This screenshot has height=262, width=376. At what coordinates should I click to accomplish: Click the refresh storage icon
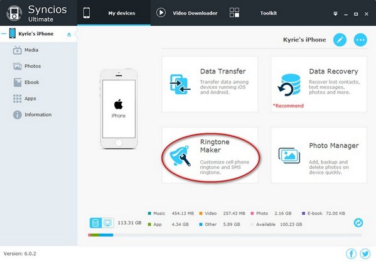tap(358, 222)
